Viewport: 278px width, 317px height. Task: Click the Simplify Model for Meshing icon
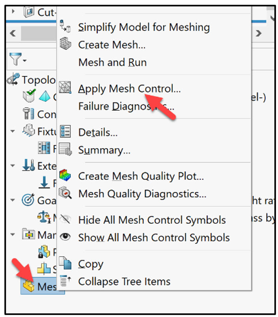[66, 27]
